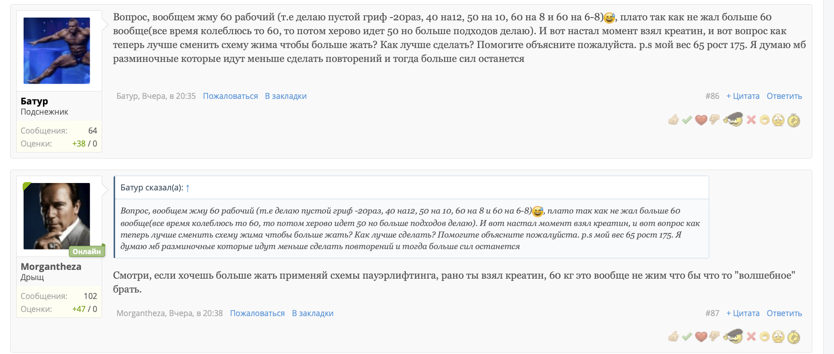Open the #87 post permalink
The height and width of the screenshot is (354, 834).
pyautogui.click(x=712, y=313)
